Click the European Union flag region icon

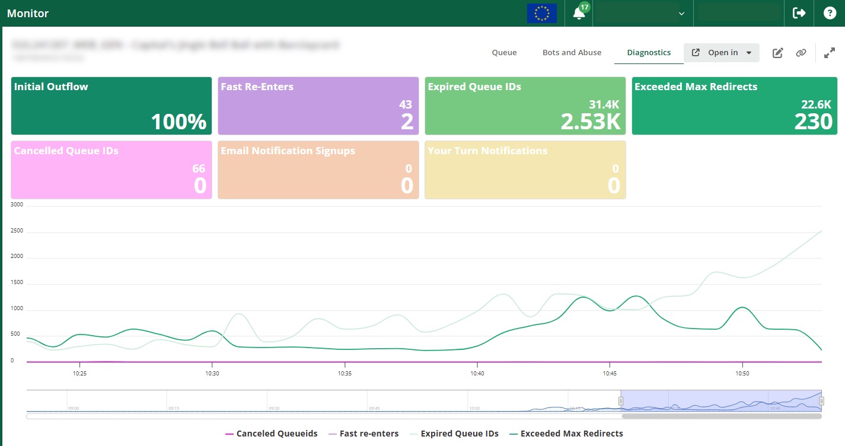[x=541, y=13]
